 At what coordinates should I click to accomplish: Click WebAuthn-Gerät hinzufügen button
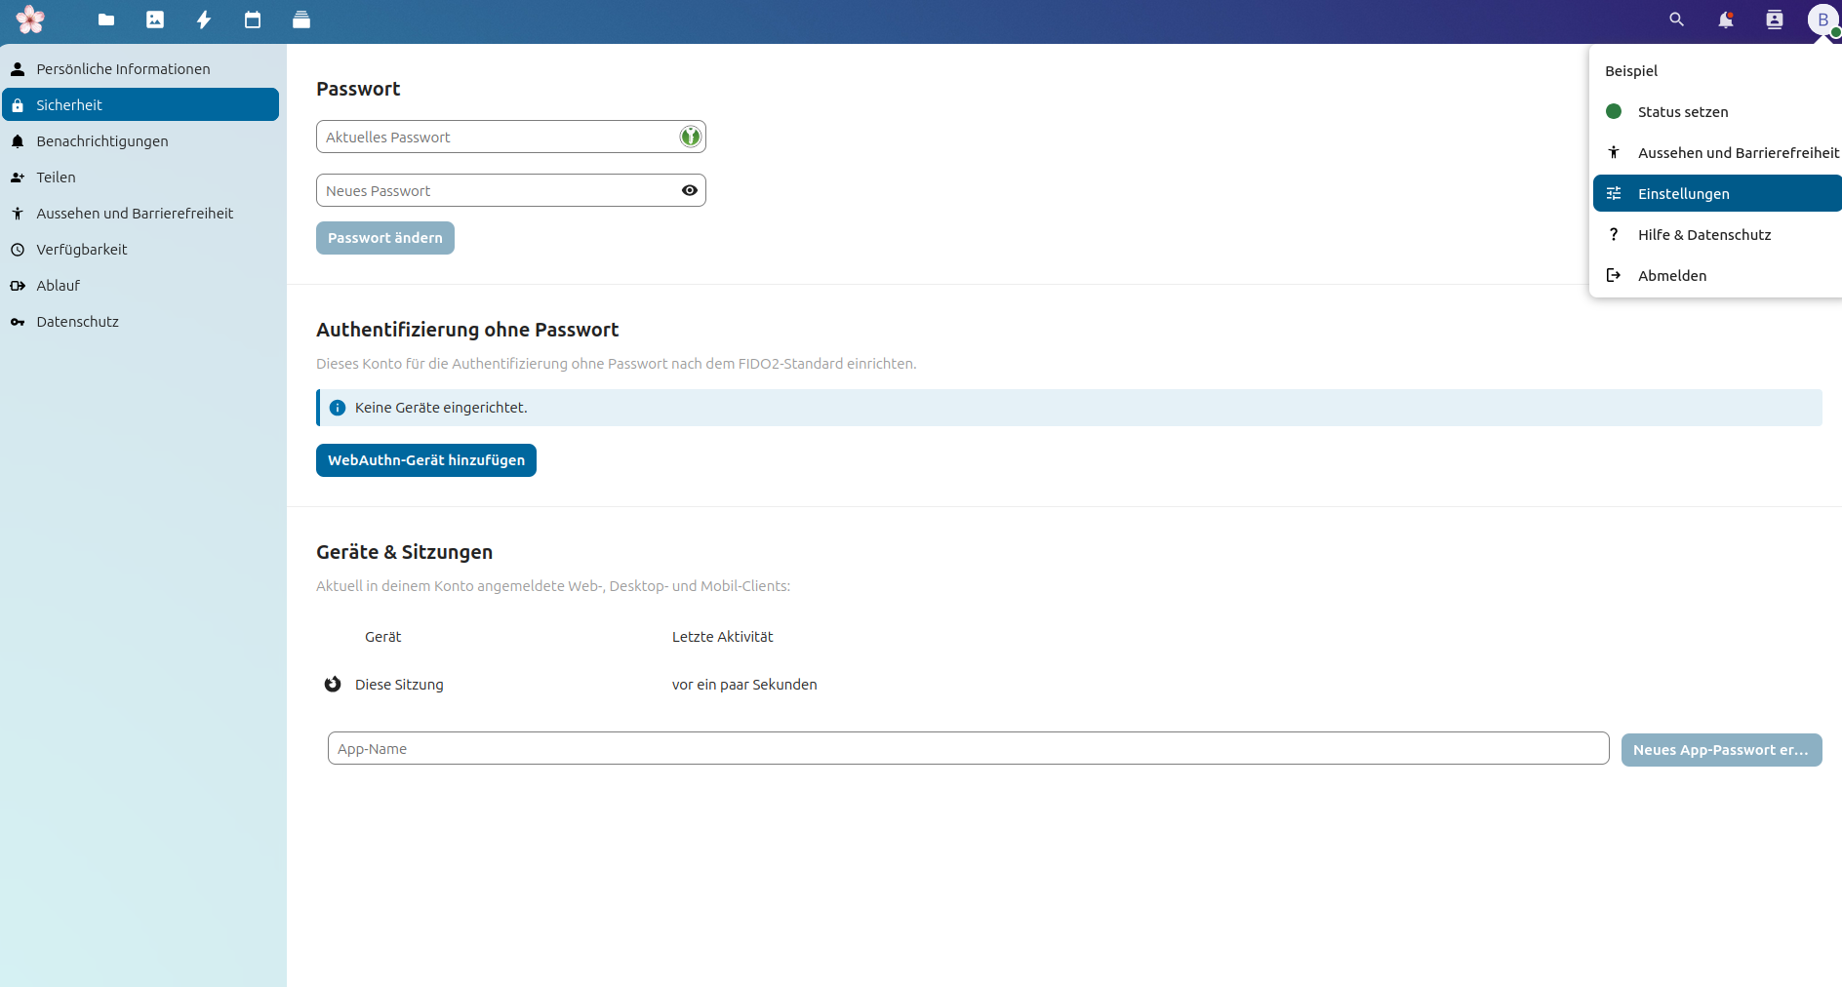425,460
